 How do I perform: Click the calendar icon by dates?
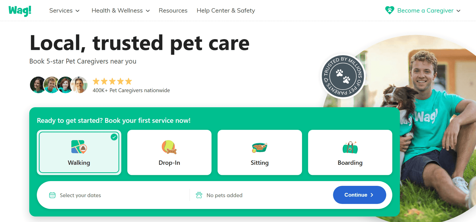pyautogui.click(x=52, y=195)
